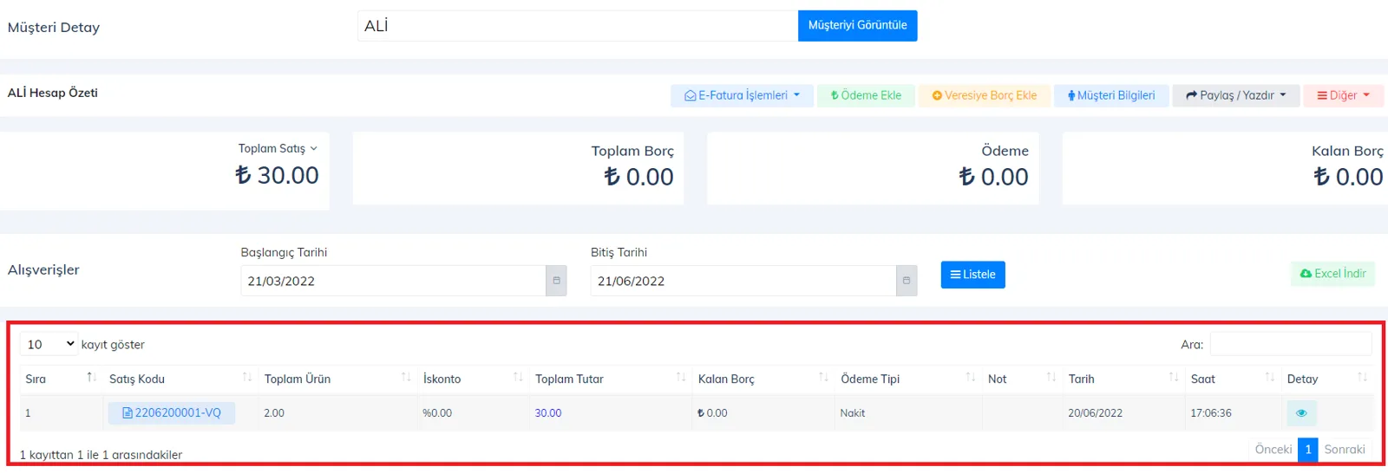Image resolution: width=1388 pixels, height=473 pixels.
Task: Click the %0.00 discount cell
Action: pos(473,413)
